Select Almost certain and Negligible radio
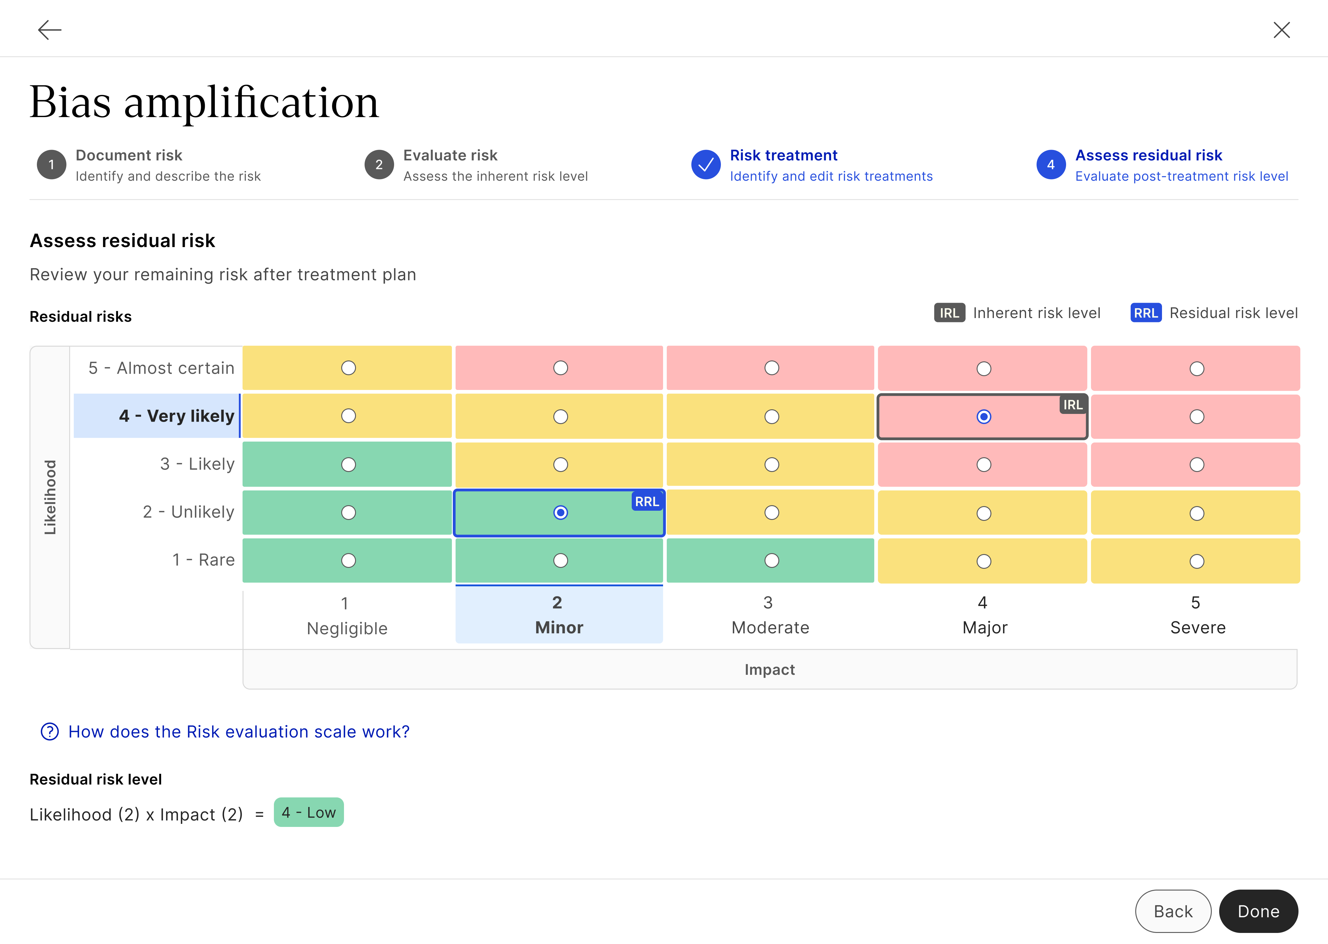This screenshot has width=1328, height=944. [x=348, y=368]
